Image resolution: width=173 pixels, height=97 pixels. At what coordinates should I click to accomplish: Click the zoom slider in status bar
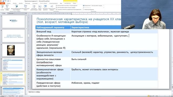click(164, 96)
